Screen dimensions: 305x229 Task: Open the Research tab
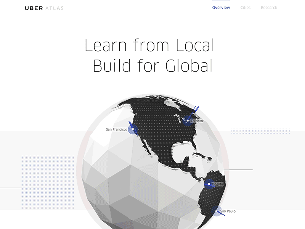[x=269, y=8]
